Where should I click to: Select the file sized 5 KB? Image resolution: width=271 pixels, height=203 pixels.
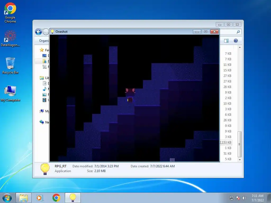click(x=228, y=159)
